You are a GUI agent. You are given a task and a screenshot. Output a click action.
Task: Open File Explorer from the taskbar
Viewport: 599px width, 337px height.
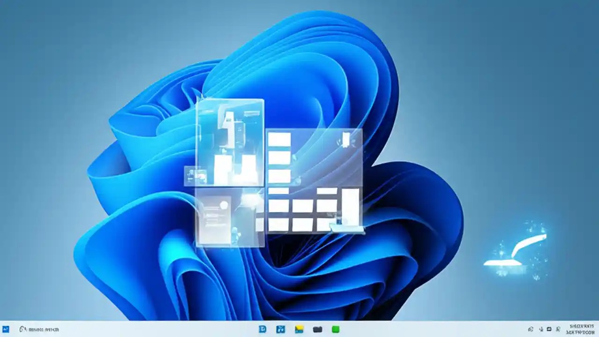(299, 329)
